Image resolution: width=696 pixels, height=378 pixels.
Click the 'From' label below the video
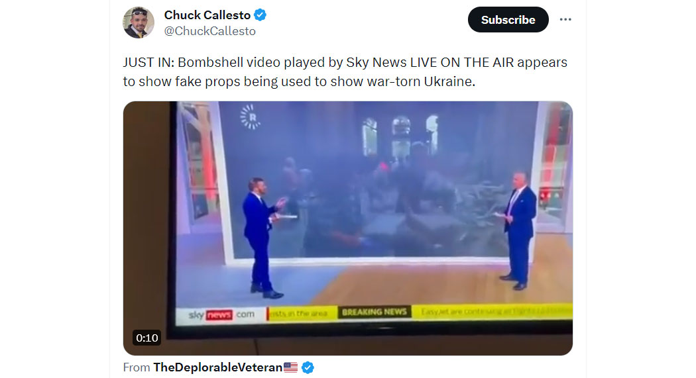click(x=137, y=367)
